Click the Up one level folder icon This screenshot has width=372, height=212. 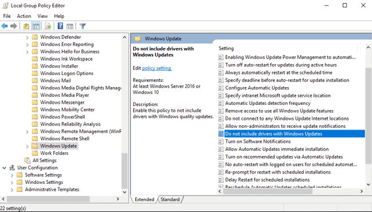[x=26, y=26]
